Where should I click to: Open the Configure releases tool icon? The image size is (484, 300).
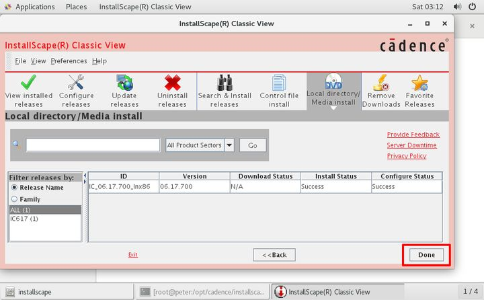[76, 83]
